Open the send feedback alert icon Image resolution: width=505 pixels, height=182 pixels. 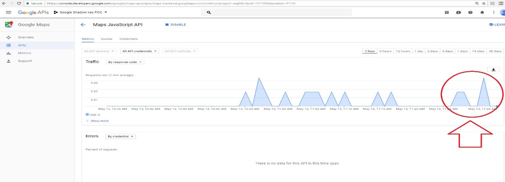tap(459, 12)
